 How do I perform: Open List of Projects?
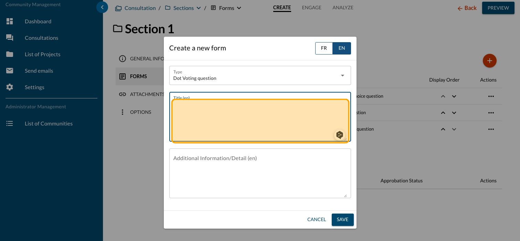pyautogui.click(x=42, y=54)
